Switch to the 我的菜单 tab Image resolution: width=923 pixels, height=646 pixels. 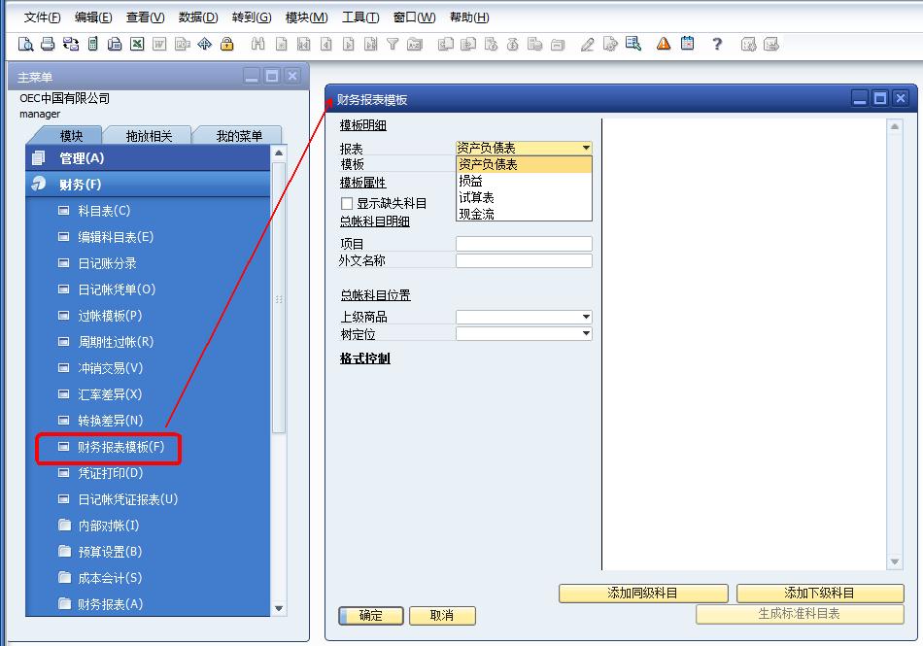pyautogui.click(x=239, y=136)
